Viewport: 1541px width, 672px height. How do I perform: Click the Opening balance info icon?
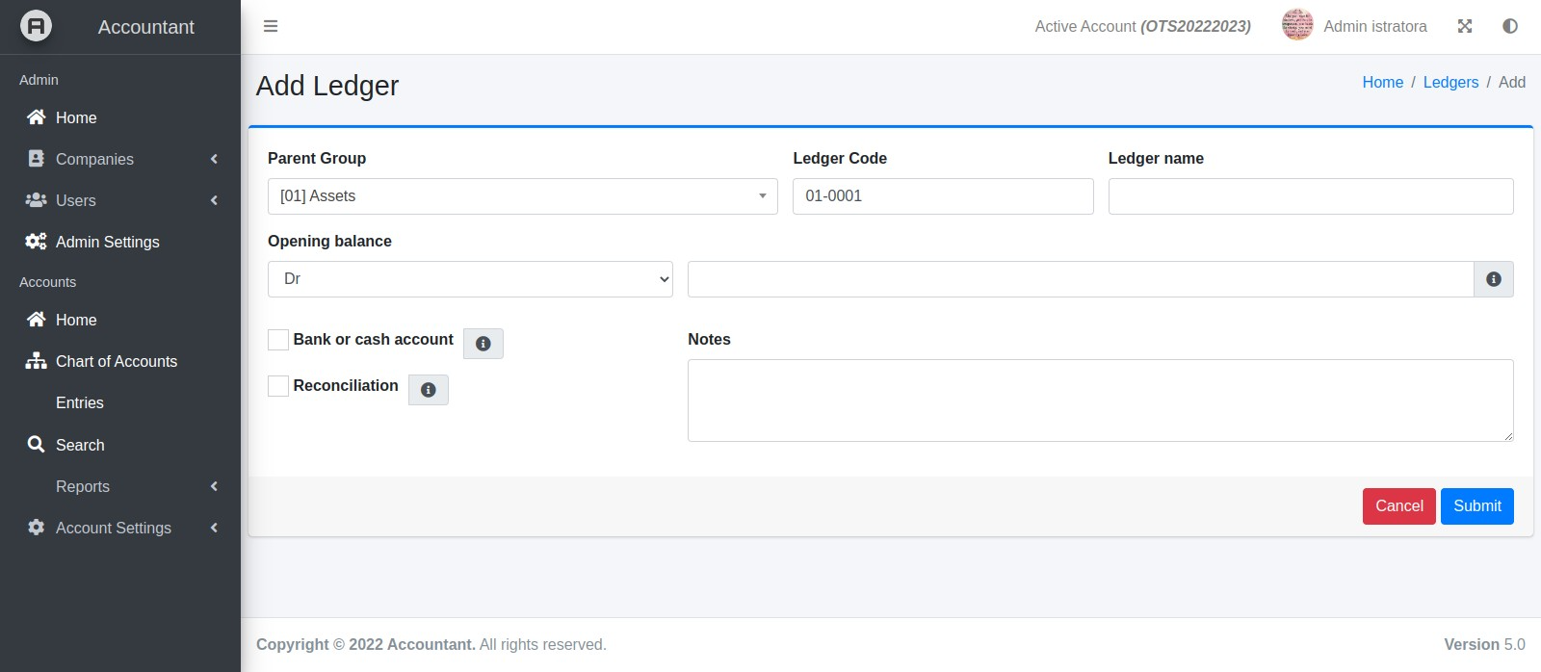(x=1494, y=279)
